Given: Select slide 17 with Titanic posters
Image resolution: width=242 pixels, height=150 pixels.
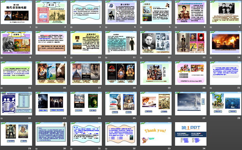Looking at the screenshot, I should click(86, 72).
